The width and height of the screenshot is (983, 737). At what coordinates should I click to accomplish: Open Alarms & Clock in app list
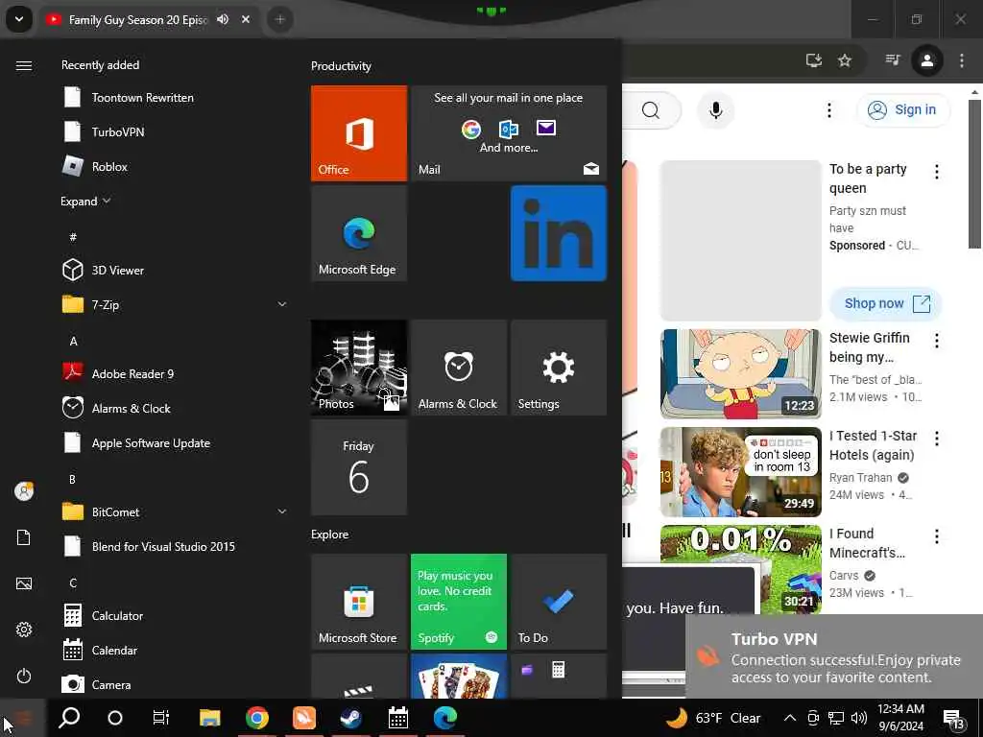click(x=175, y=408)
